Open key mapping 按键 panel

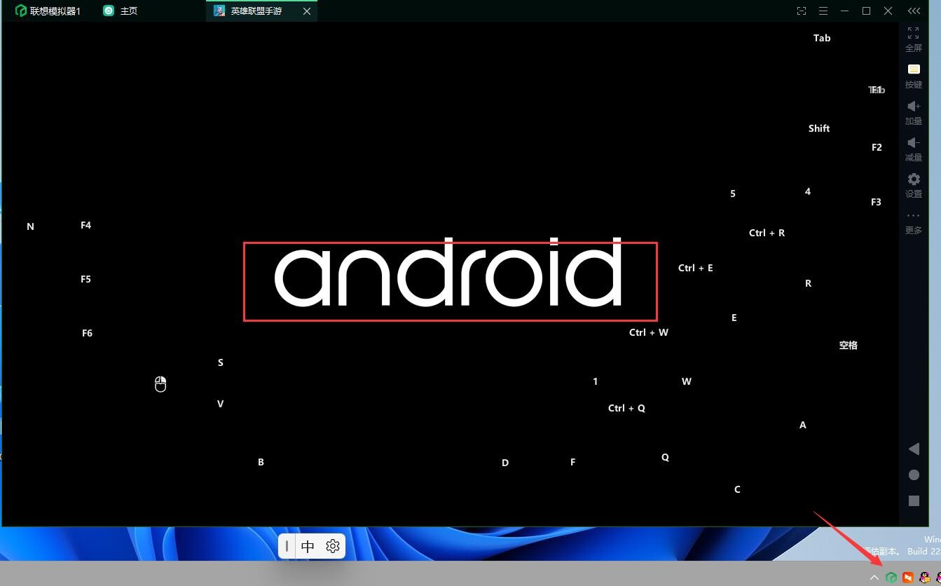click(x=913, y=76)
